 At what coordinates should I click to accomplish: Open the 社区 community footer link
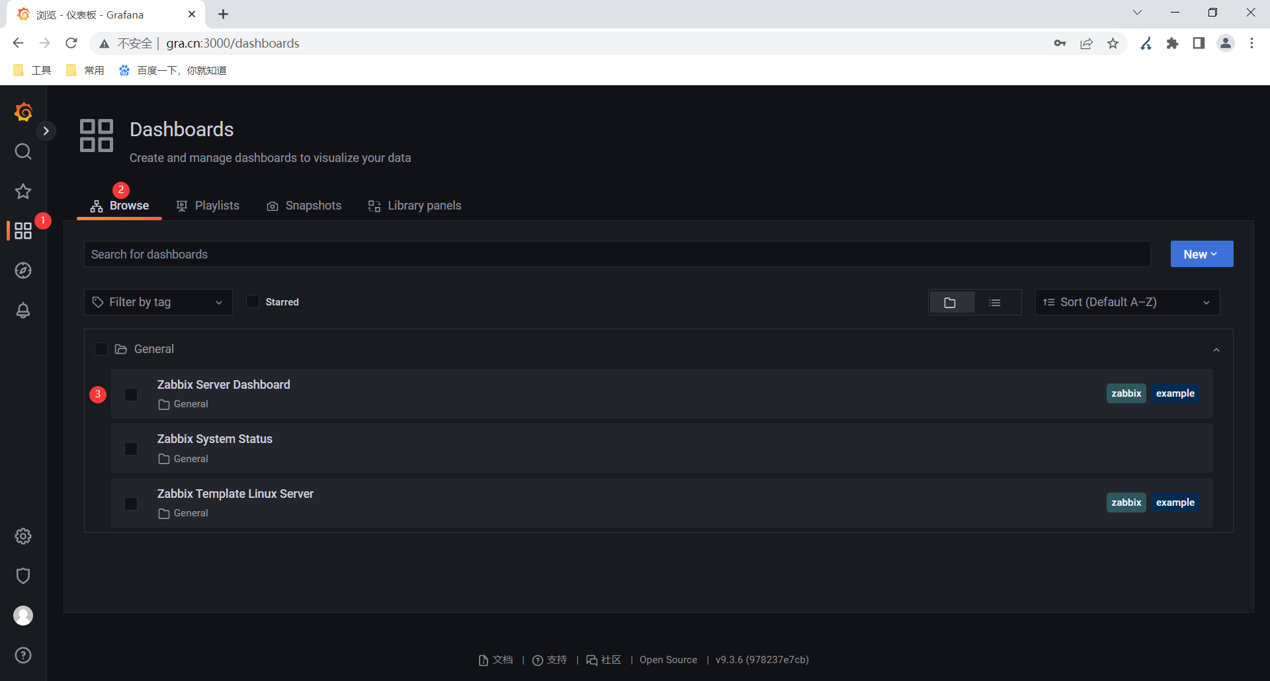604,660
